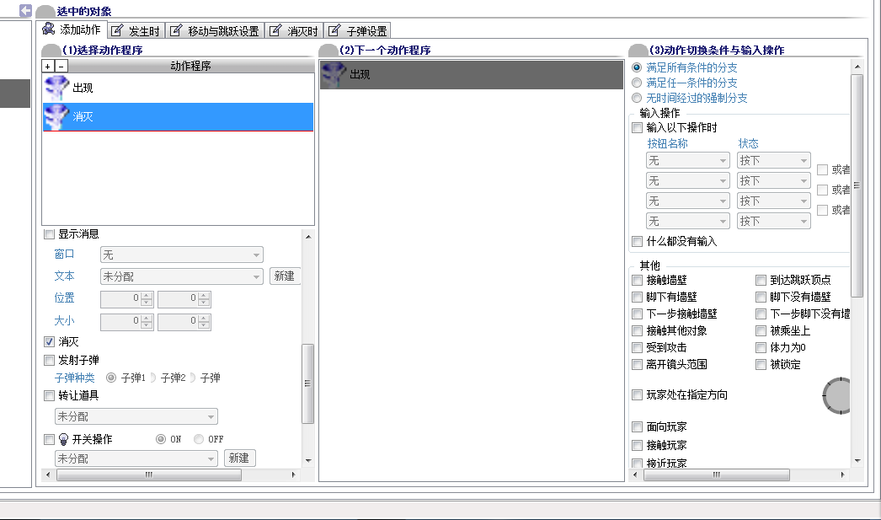Check the 被乘坐上 checkbox
Screen dimensions: 881x520
(761, 330)
